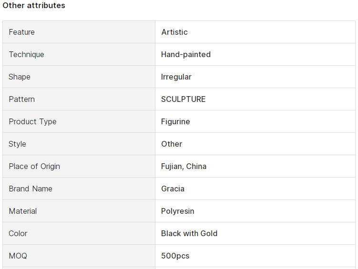Select the Pattern label cell
This screenshot has width=358, height=269.
[x=79, y=99]
